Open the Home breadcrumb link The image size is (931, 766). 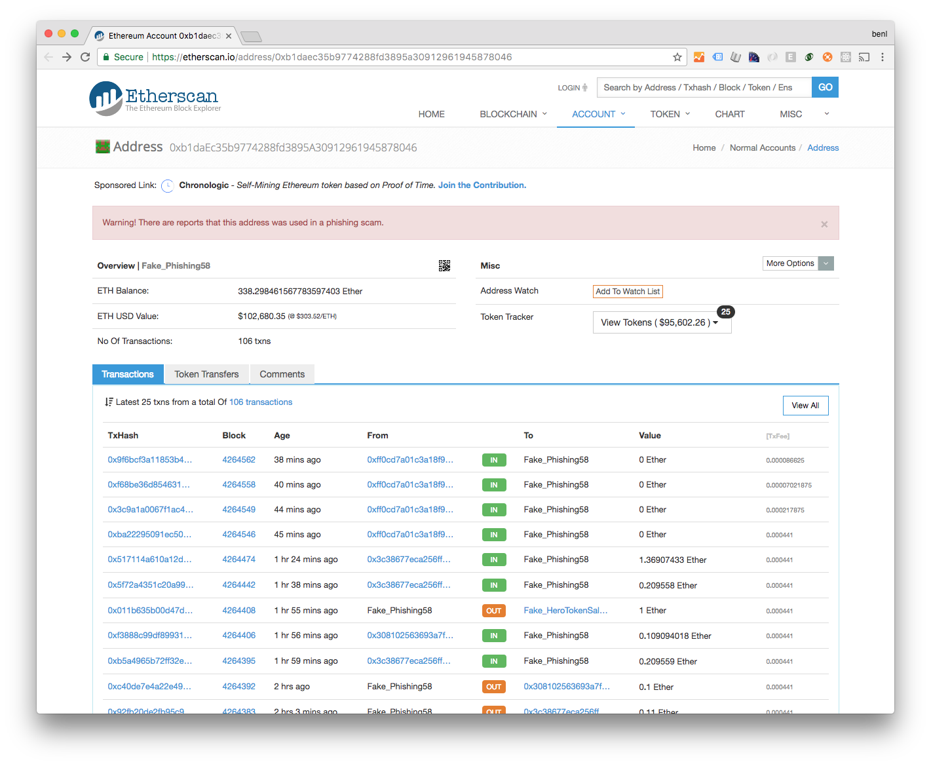(704, 148)
